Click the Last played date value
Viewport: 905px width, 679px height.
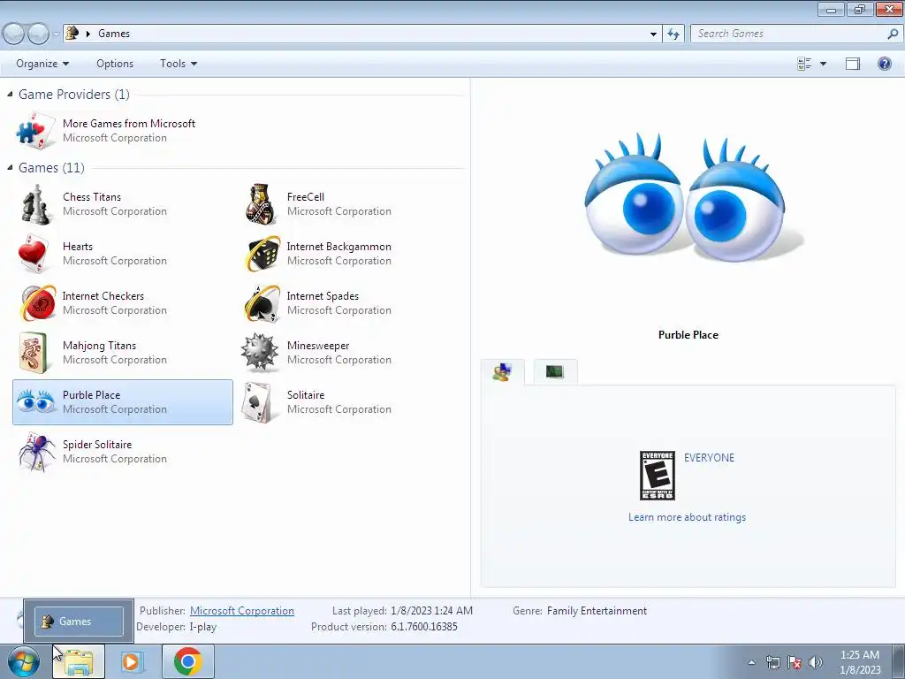[431, 611]
